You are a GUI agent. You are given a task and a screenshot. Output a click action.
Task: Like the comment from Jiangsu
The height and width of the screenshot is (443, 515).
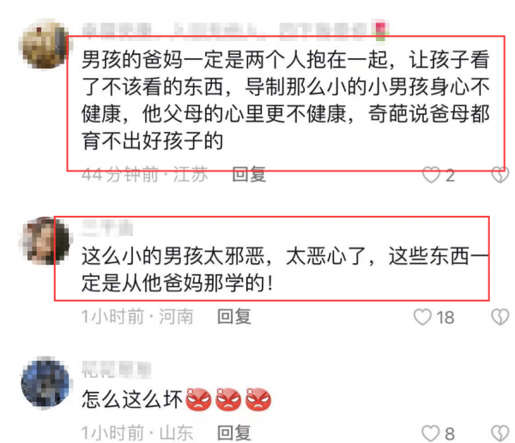(431, 175)
